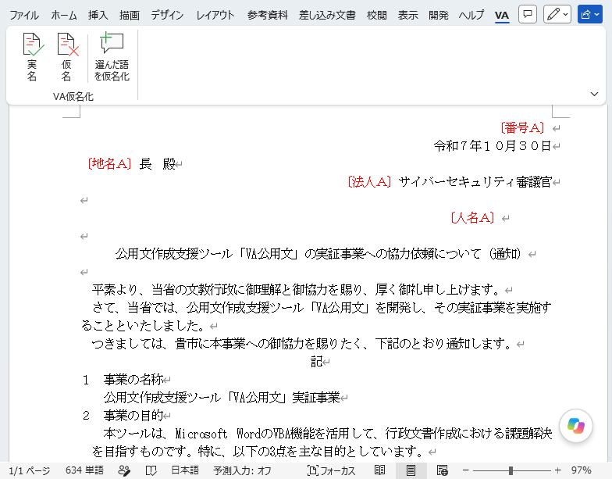This screenshot has width=612, height=479.
Task: Click the red [人名A] placeholder
Action: point(472,217)
